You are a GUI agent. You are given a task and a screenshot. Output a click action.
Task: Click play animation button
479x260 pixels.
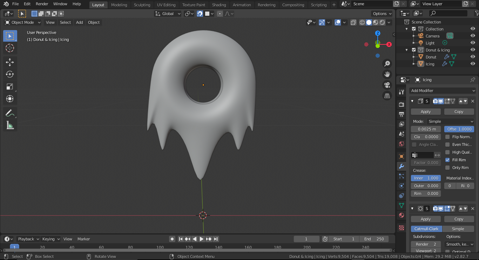pos(202,239)
